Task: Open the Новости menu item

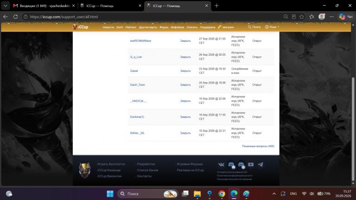Action: [108, 27]
